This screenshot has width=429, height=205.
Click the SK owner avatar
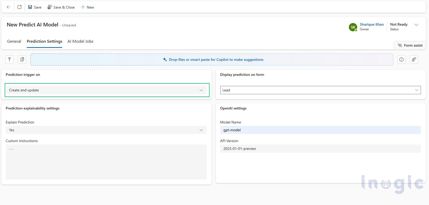click(x=353, y=27)
